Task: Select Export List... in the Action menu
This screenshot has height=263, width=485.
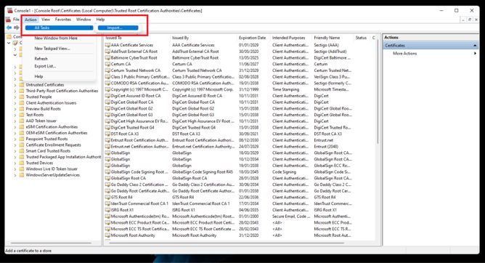Action: [x=45, y=66]
